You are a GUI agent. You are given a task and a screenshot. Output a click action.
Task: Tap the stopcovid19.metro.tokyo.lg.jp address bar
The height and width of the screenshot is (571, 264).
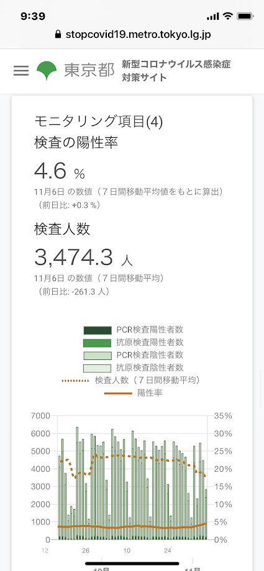coord(132,35)
